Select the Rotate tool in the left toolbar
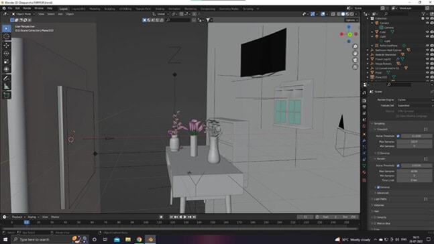 (6, 54)
